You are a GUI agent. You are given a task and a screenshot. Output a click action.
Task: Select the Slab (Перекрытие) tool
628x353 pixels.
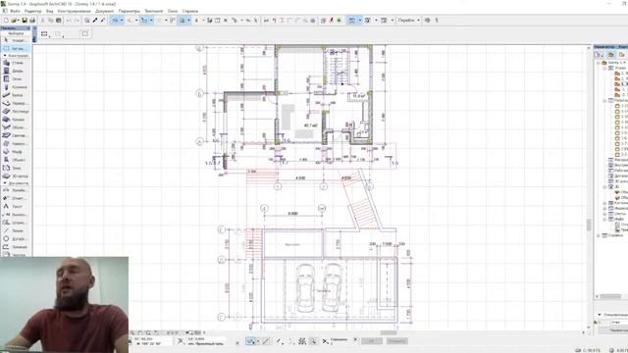[x=16, y=103]
